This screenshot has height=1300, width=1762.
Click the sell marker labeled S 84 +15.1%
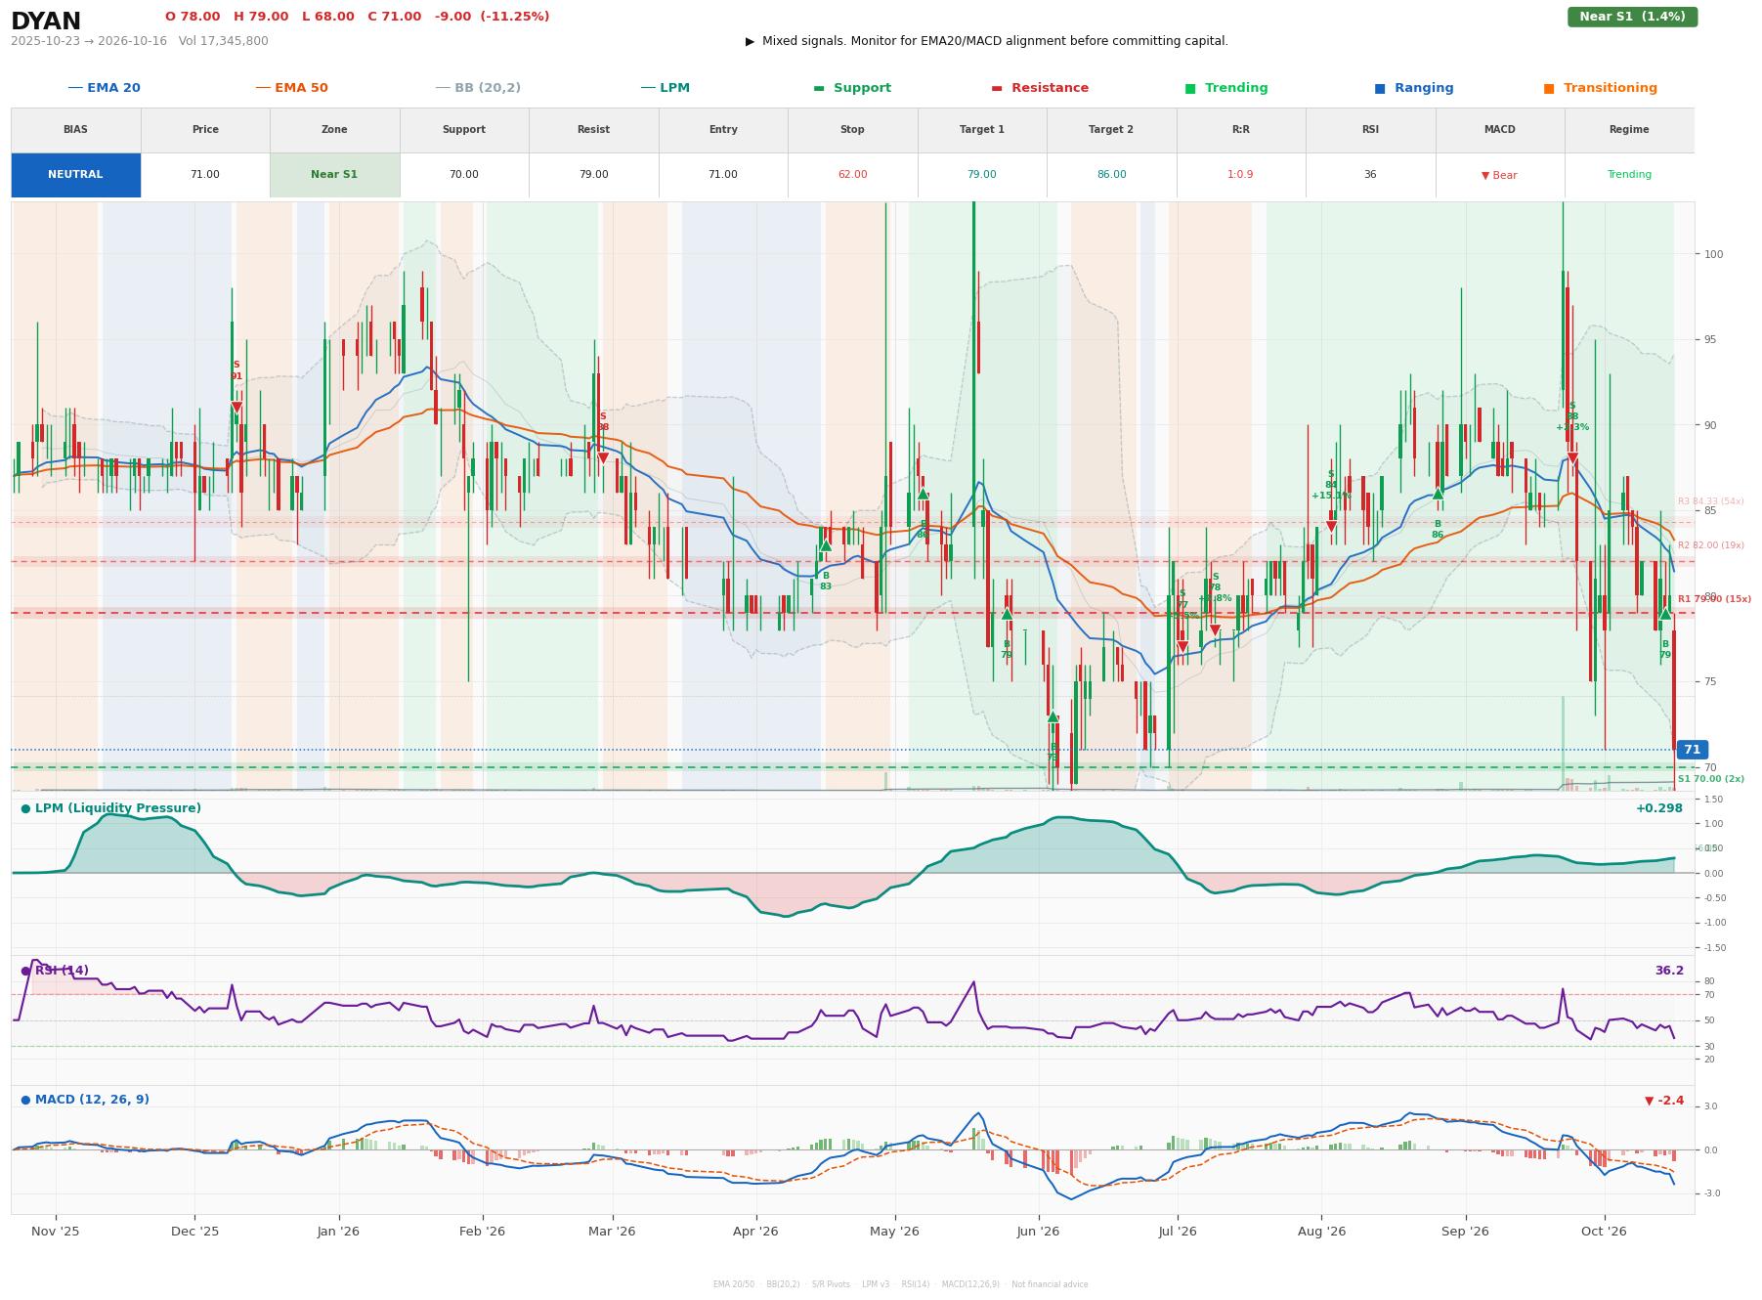click(1331, 527)
